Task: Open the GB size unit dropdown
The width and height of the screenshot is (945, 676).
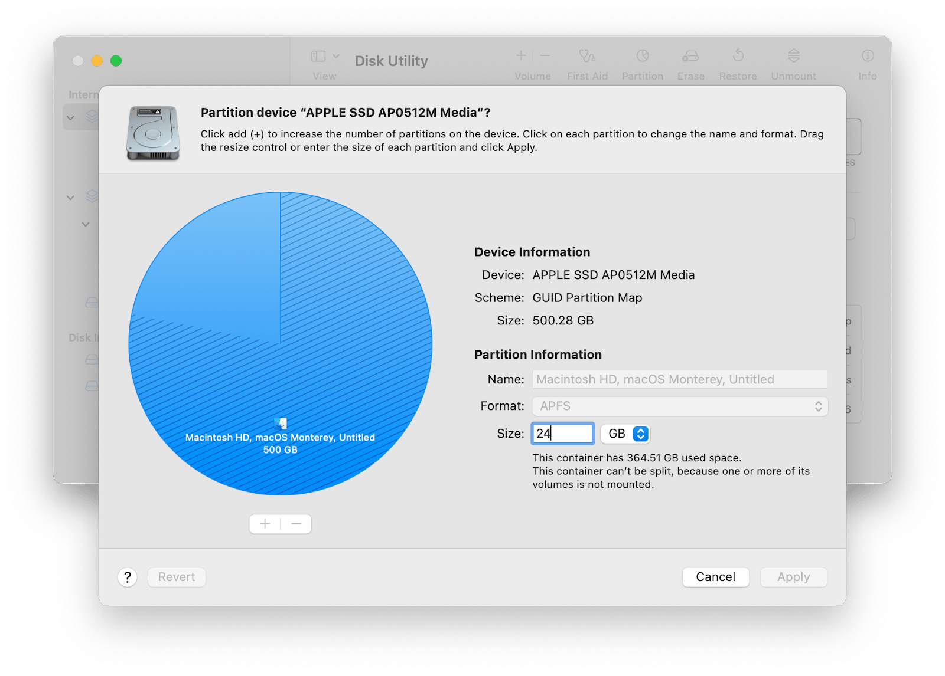Action: click(625, 434)
